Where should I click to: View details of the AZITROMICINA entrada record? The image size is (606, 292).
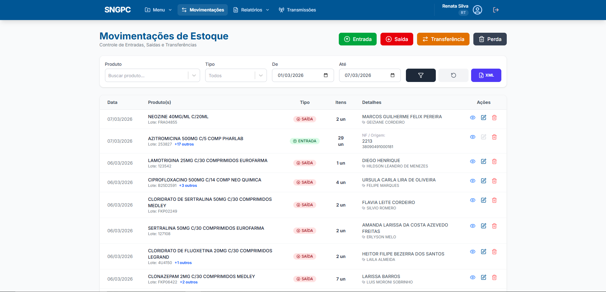[472, 137]
